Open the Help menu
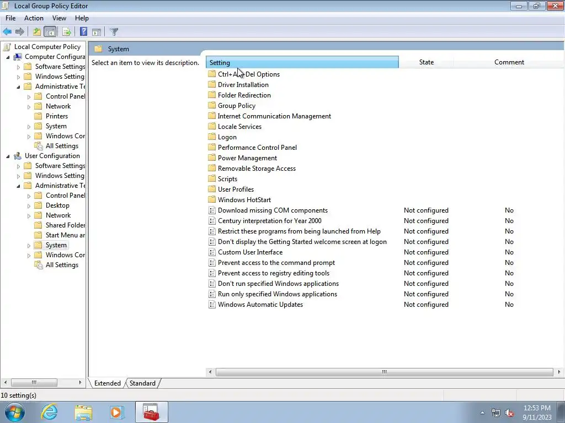The image size is (565, 423). click(x=82, y=18)
